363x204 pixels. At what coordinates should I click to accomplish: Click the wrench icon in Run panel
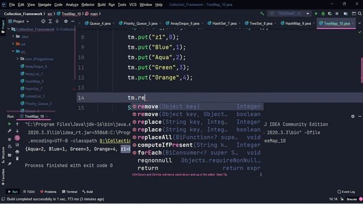(10, 131)
